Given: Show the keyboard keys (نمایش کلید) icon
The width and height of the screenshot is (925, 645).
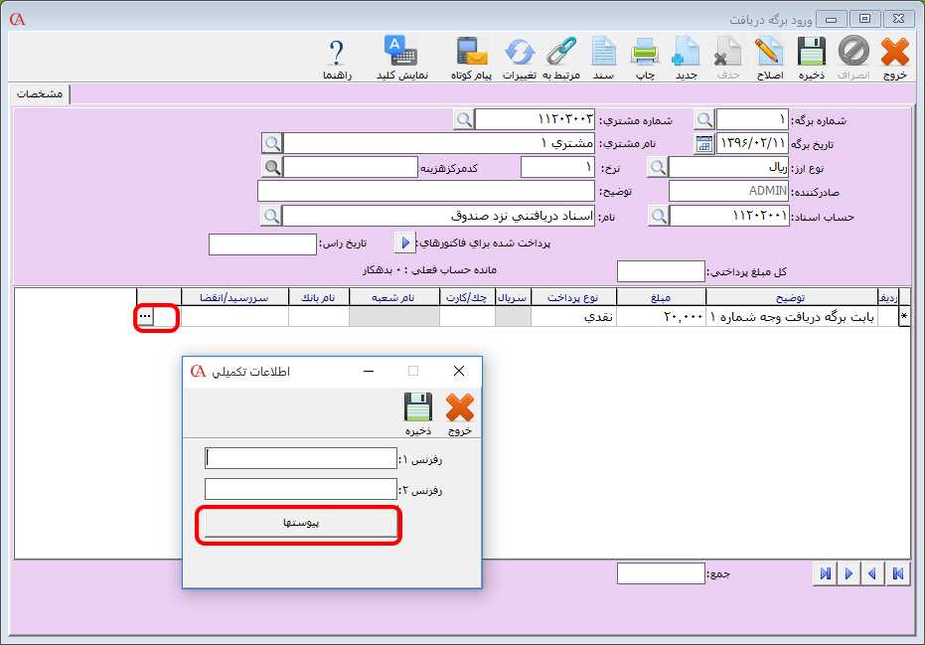Looking at the screenshot, I should pos(401,53).
